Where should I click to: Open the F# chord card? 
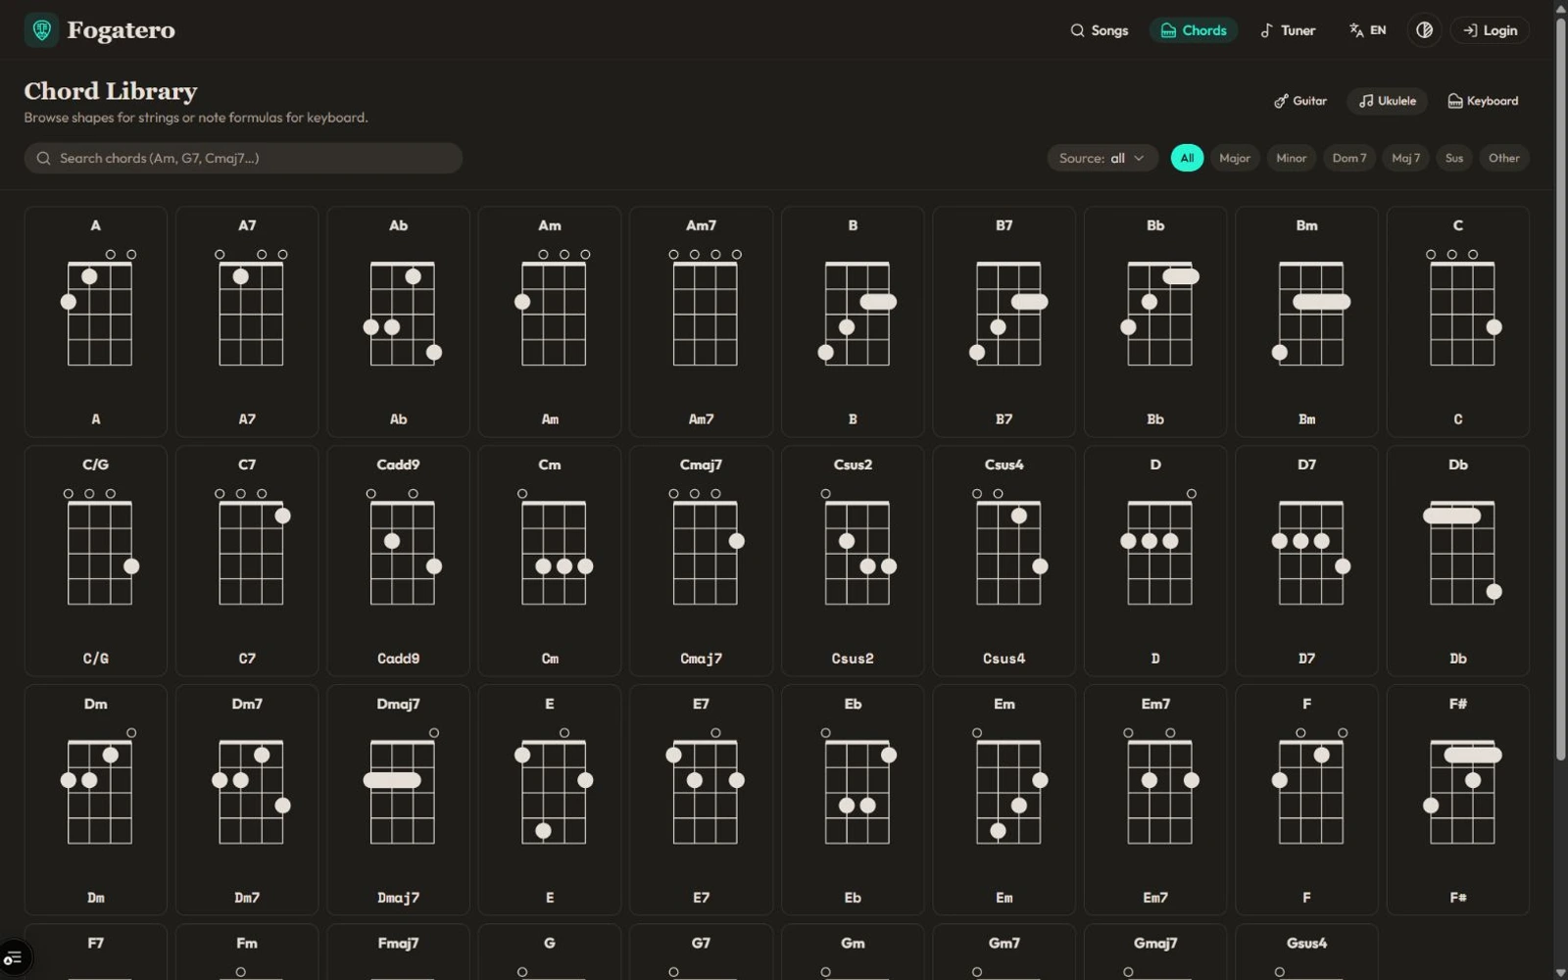tap(1458, 800)
